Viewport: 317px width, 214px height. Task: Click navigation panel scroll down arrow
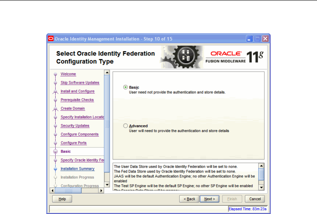tap(107, 185)
